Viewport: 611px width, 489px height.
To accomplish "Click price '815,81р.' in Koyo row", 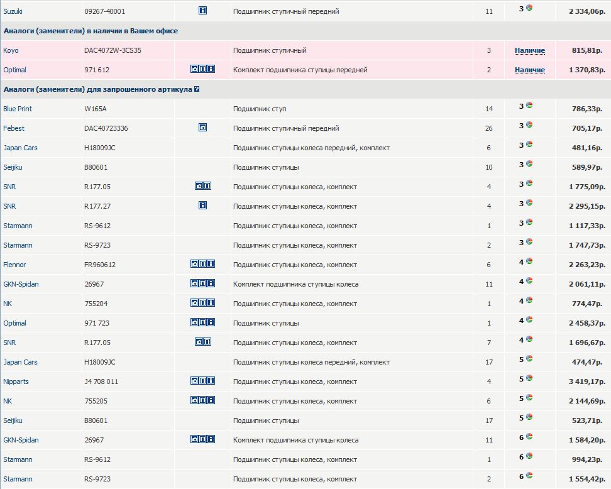I will point(587,50).
